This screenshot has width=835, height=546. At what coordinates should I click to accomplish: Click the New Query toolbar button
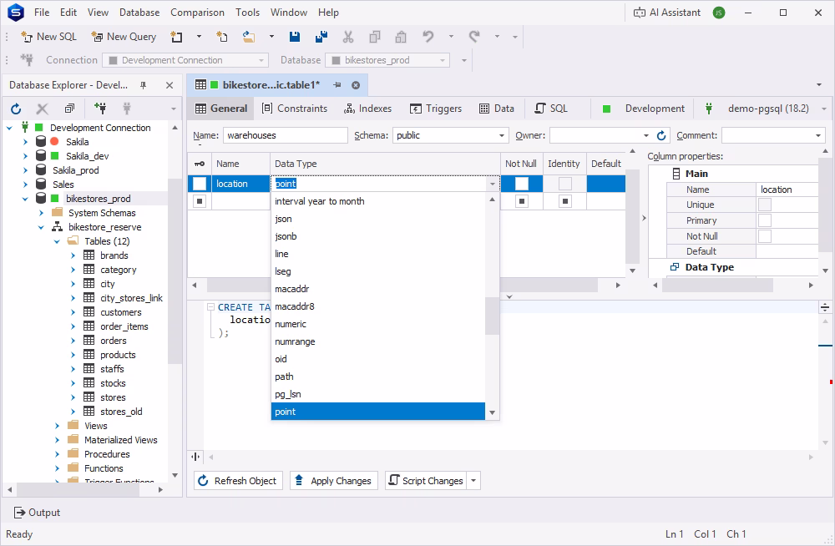pyautogui.click(x=124, y=37)
